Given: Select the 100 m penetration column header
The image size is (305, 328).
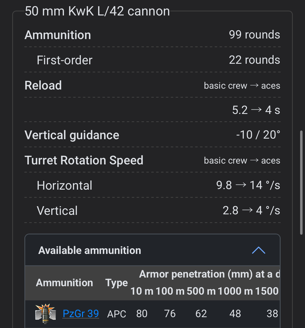Looking at the screenshot, I should point(170,291).
